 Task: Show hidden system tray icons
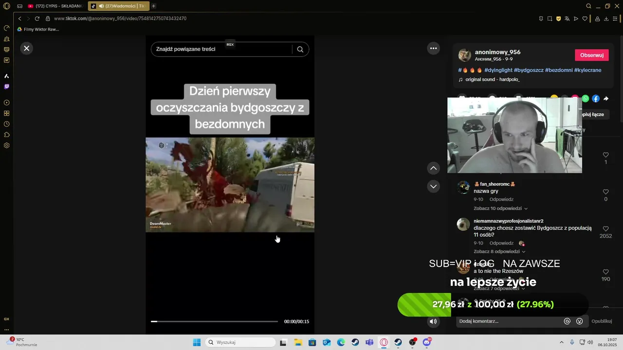click(561, 342)
